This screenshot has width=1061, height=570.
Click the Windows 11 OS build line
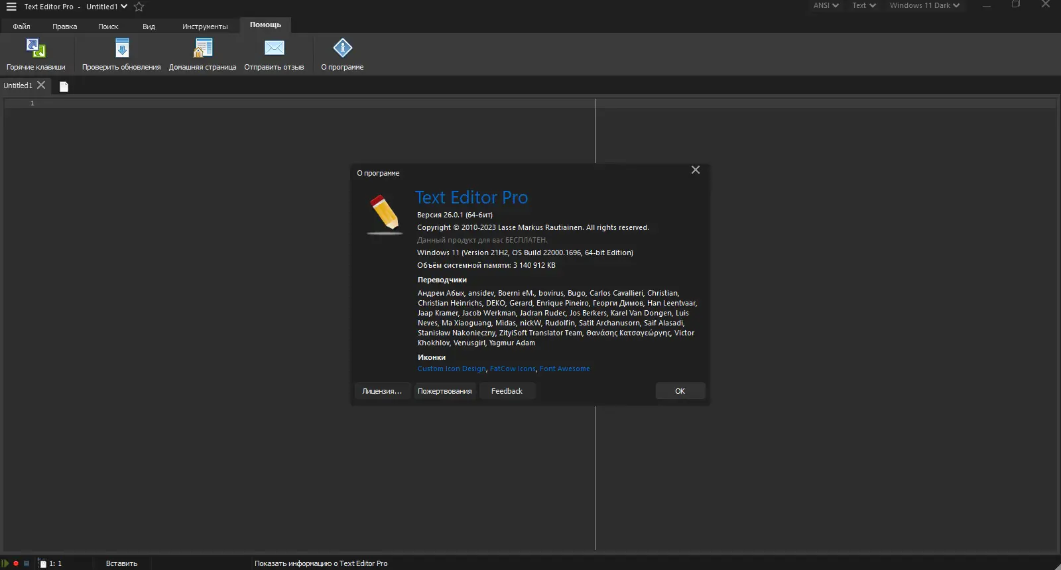coord(525,253)
